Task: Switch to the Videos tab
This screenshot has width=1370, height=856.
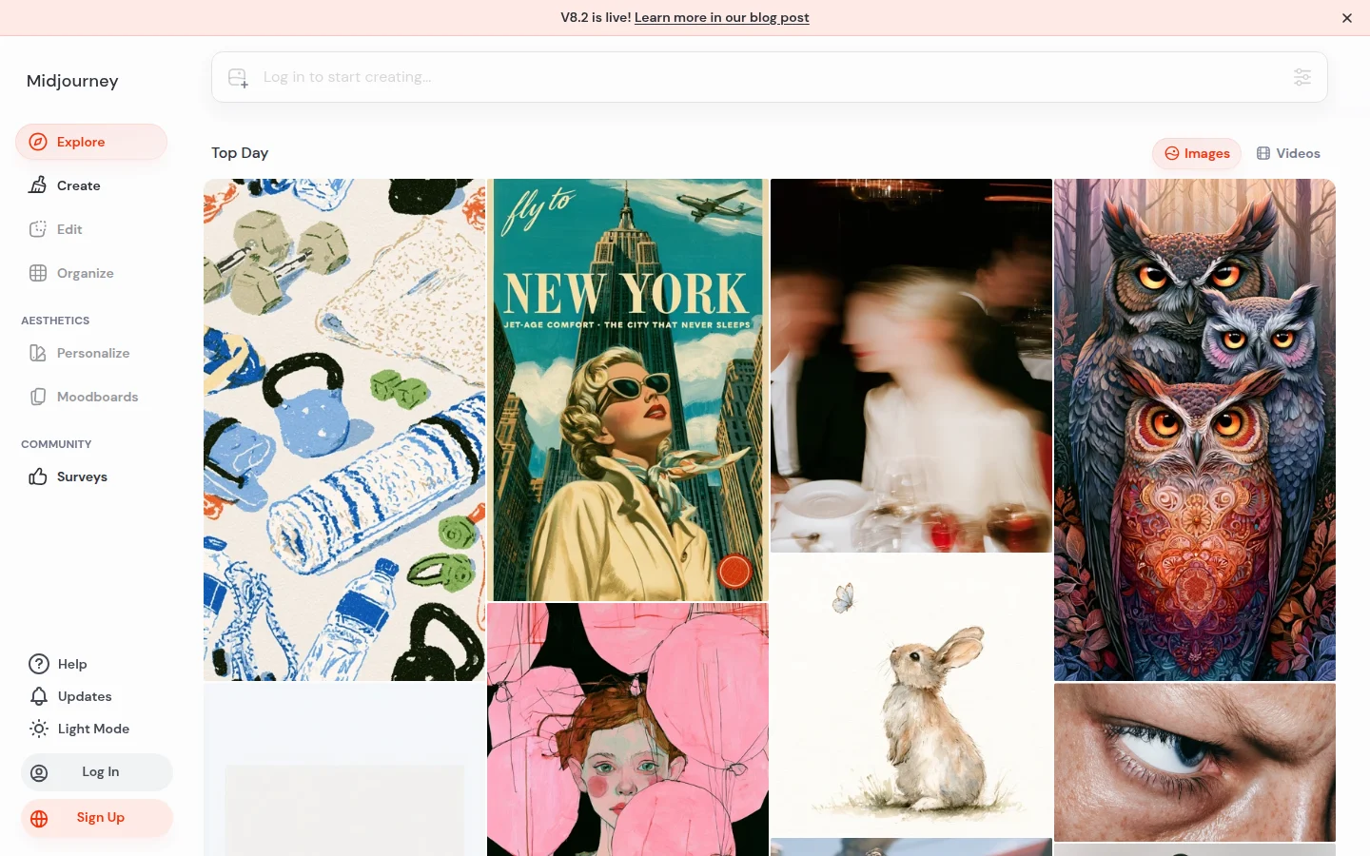Action: (x=1288, y=153)
